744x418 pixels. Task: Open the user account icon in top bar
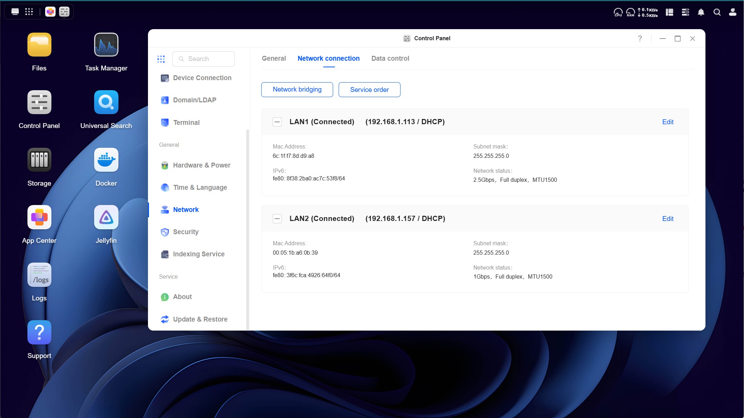(733, 12)
